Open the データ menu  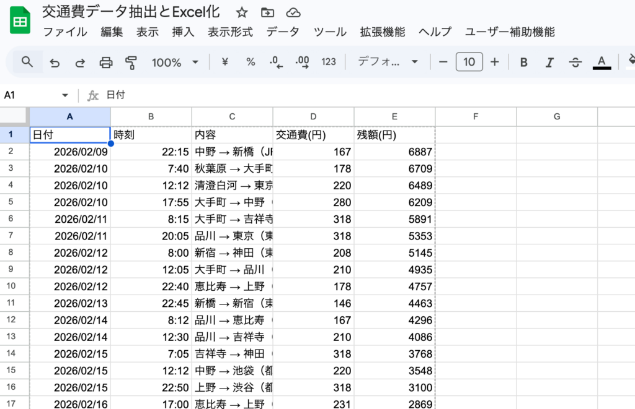click(283, 32)
